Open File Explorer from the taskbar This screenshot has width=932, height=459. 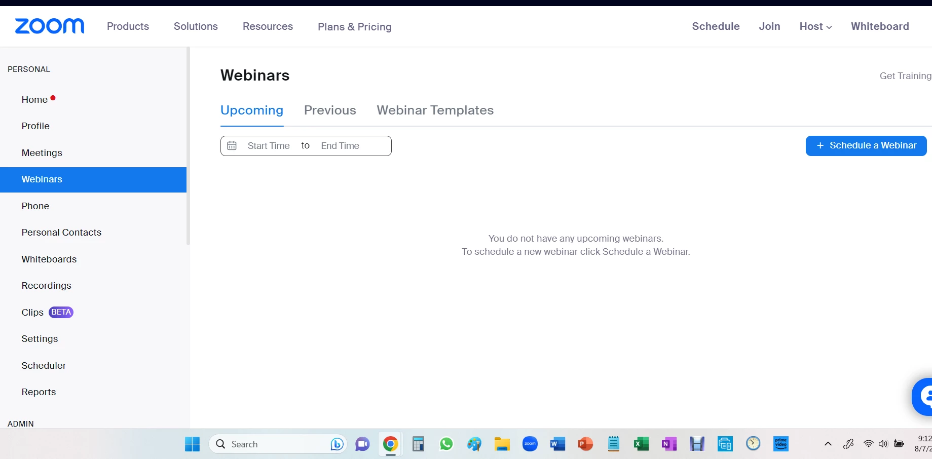click(502, 444)
